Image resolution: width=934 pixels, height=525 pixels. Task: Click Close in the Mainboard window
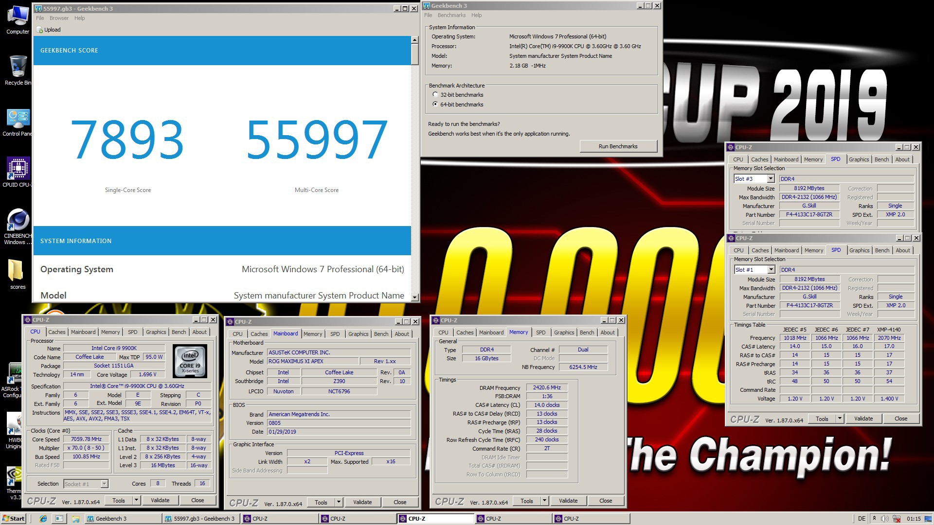tap(400, 502)
